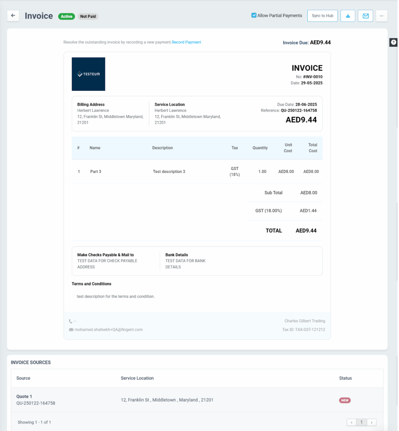Click the email mohamed.shafeekh+QA@fingent.com
The width and height of the screenshot is (399, 431).
(109, 329)
